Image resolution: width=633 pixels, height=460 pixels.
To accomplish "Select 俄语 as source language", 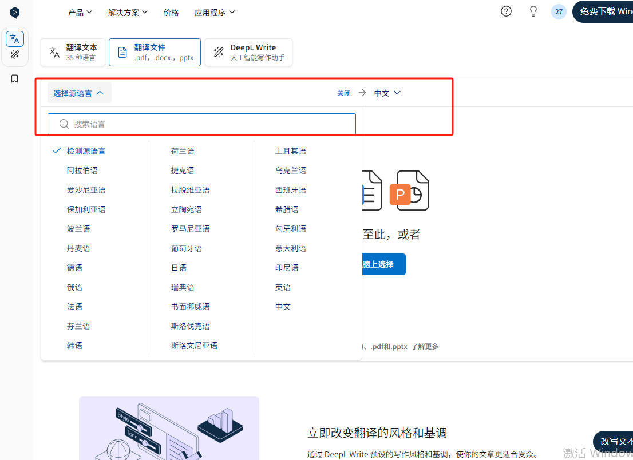I will 74,287.
